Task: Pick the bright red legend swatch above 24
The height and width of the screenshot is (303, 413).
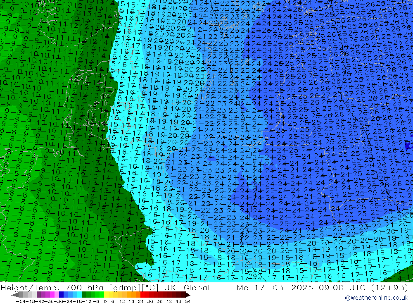Action: click(142, 295)
